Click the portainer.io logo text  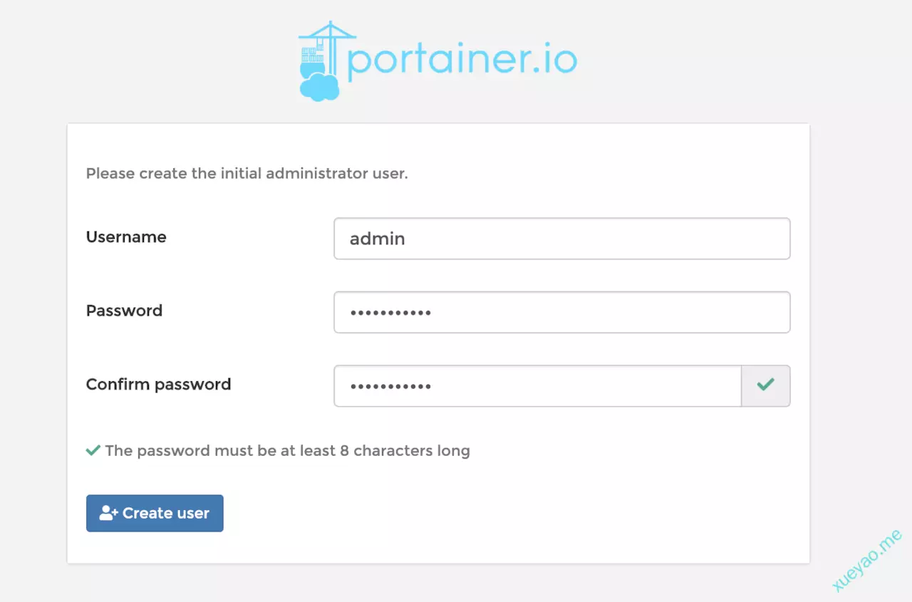462,61
